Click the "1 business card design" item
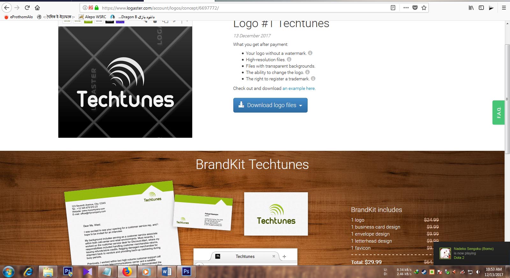The width and height of the screenshot is (510, 278). click(x=375, y=227)
